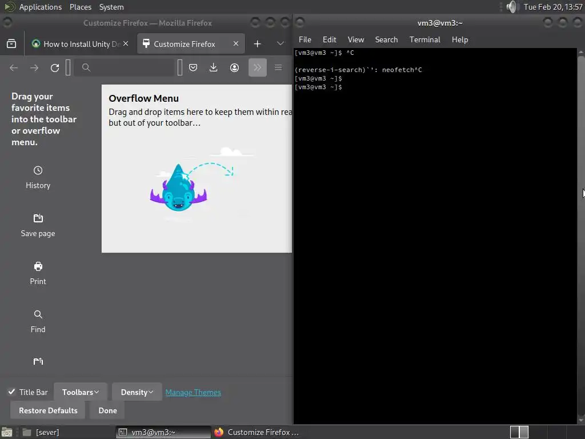Image resolution: width=585 pixels, height=439 pixels.
Task: Click the Done button
Action: (108, 410)
